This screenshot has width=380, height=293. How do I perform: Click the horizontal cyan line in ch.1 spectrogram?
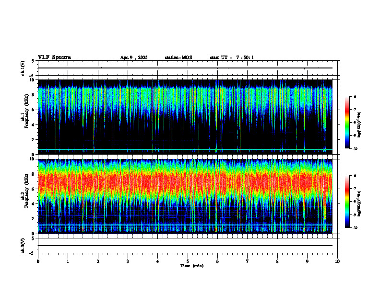pos(185,150)
